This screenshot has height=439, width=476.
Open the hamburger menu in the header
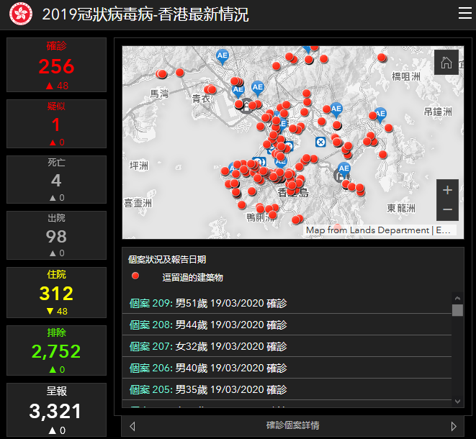coord(464,14)
